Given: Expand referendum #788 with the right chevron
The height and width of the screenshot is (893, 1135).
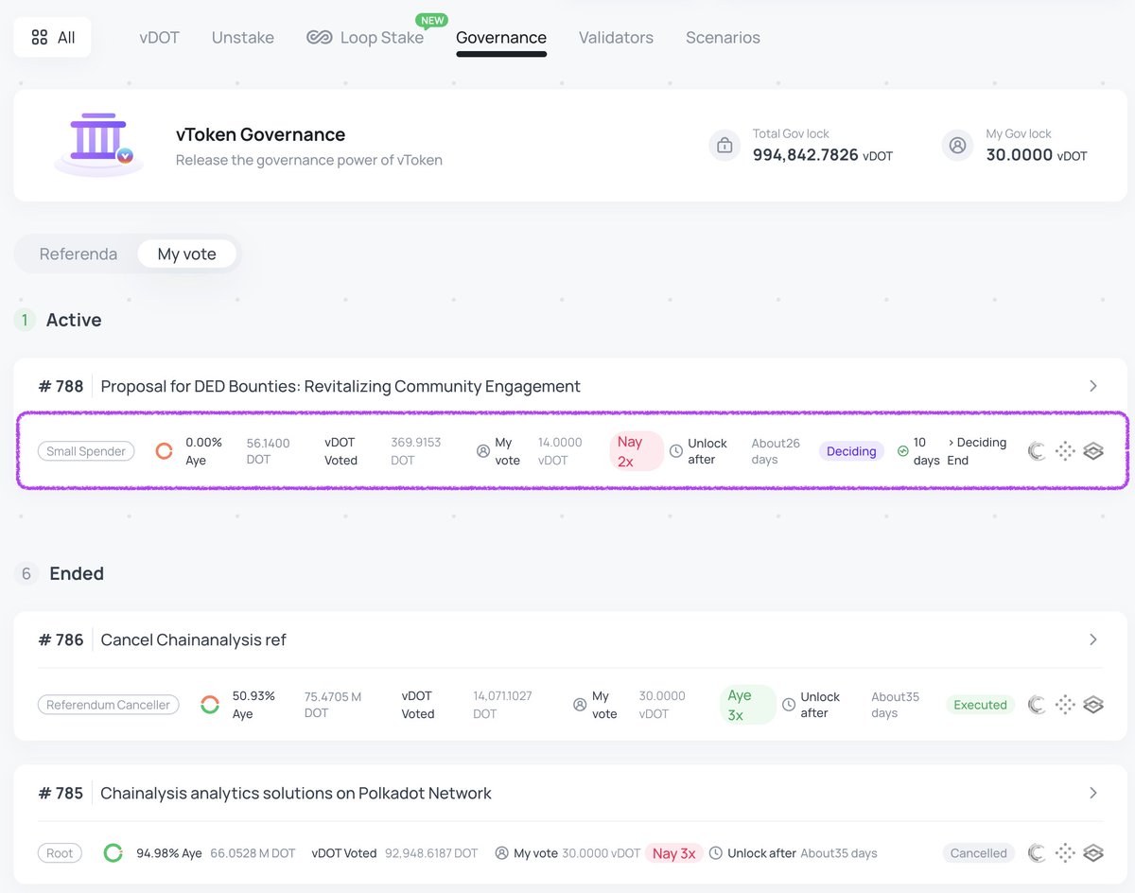Looking at the screenshot, I should pyautogui.click(x=1093, y=386).
